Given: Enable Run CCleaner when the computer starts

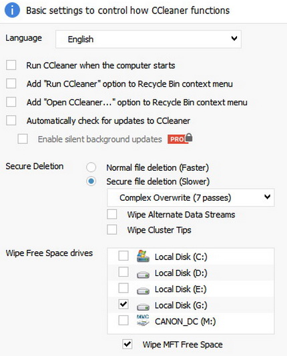Looking at the screenshot, I should tap(11, 65).
